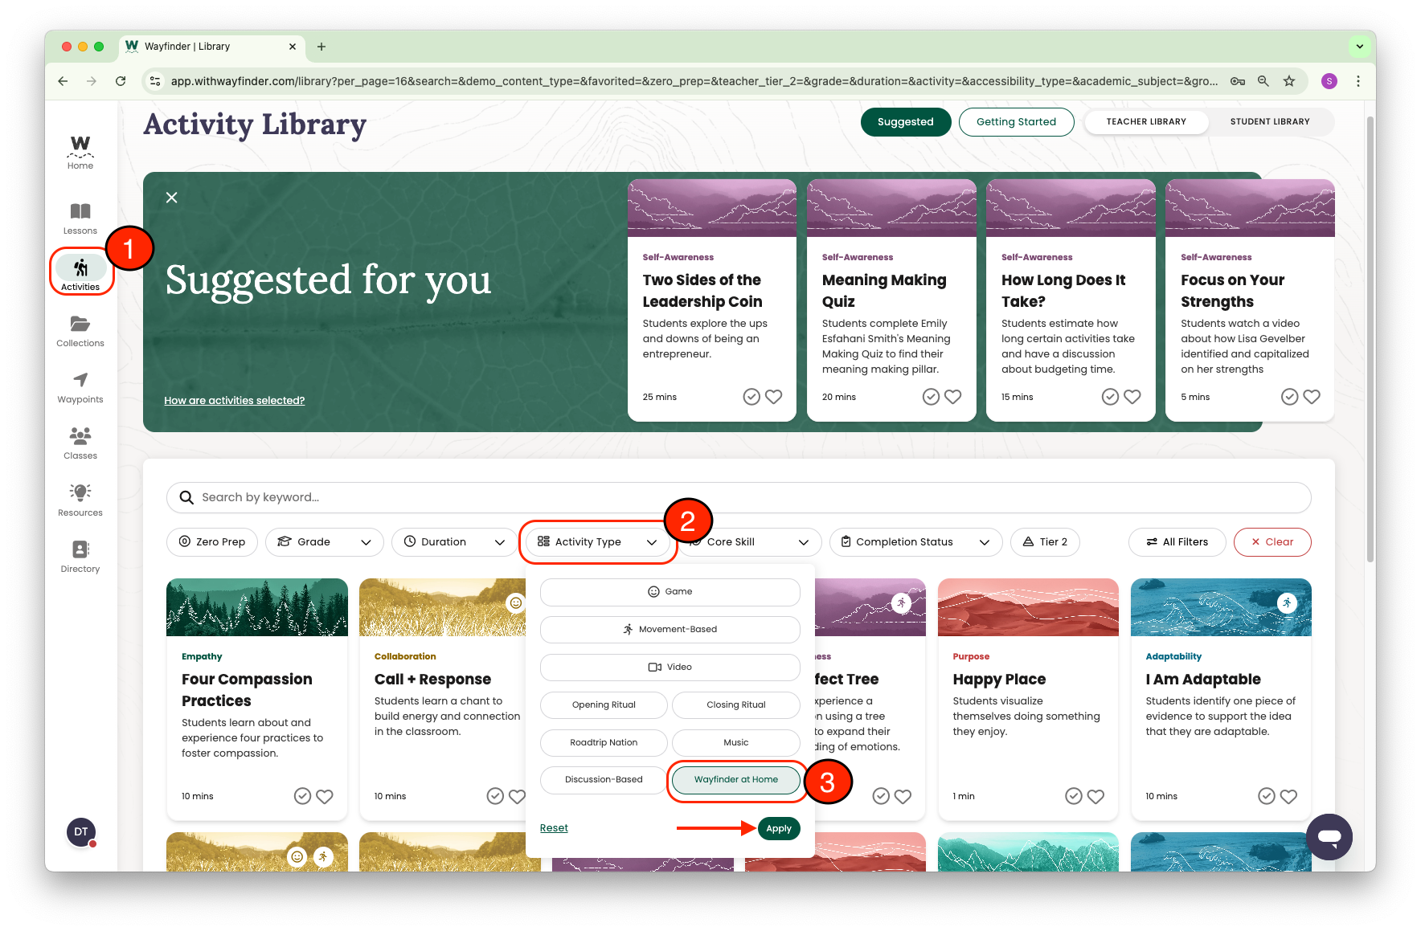Apply the selected activity type filters
This screenshot has height=931, width=1421.
point(778,828)
